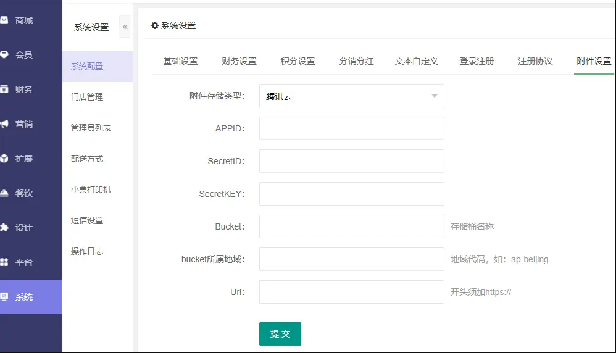Open the 分销分红 tab
This screenshot has width=616, height=353.
pos(356,61)
